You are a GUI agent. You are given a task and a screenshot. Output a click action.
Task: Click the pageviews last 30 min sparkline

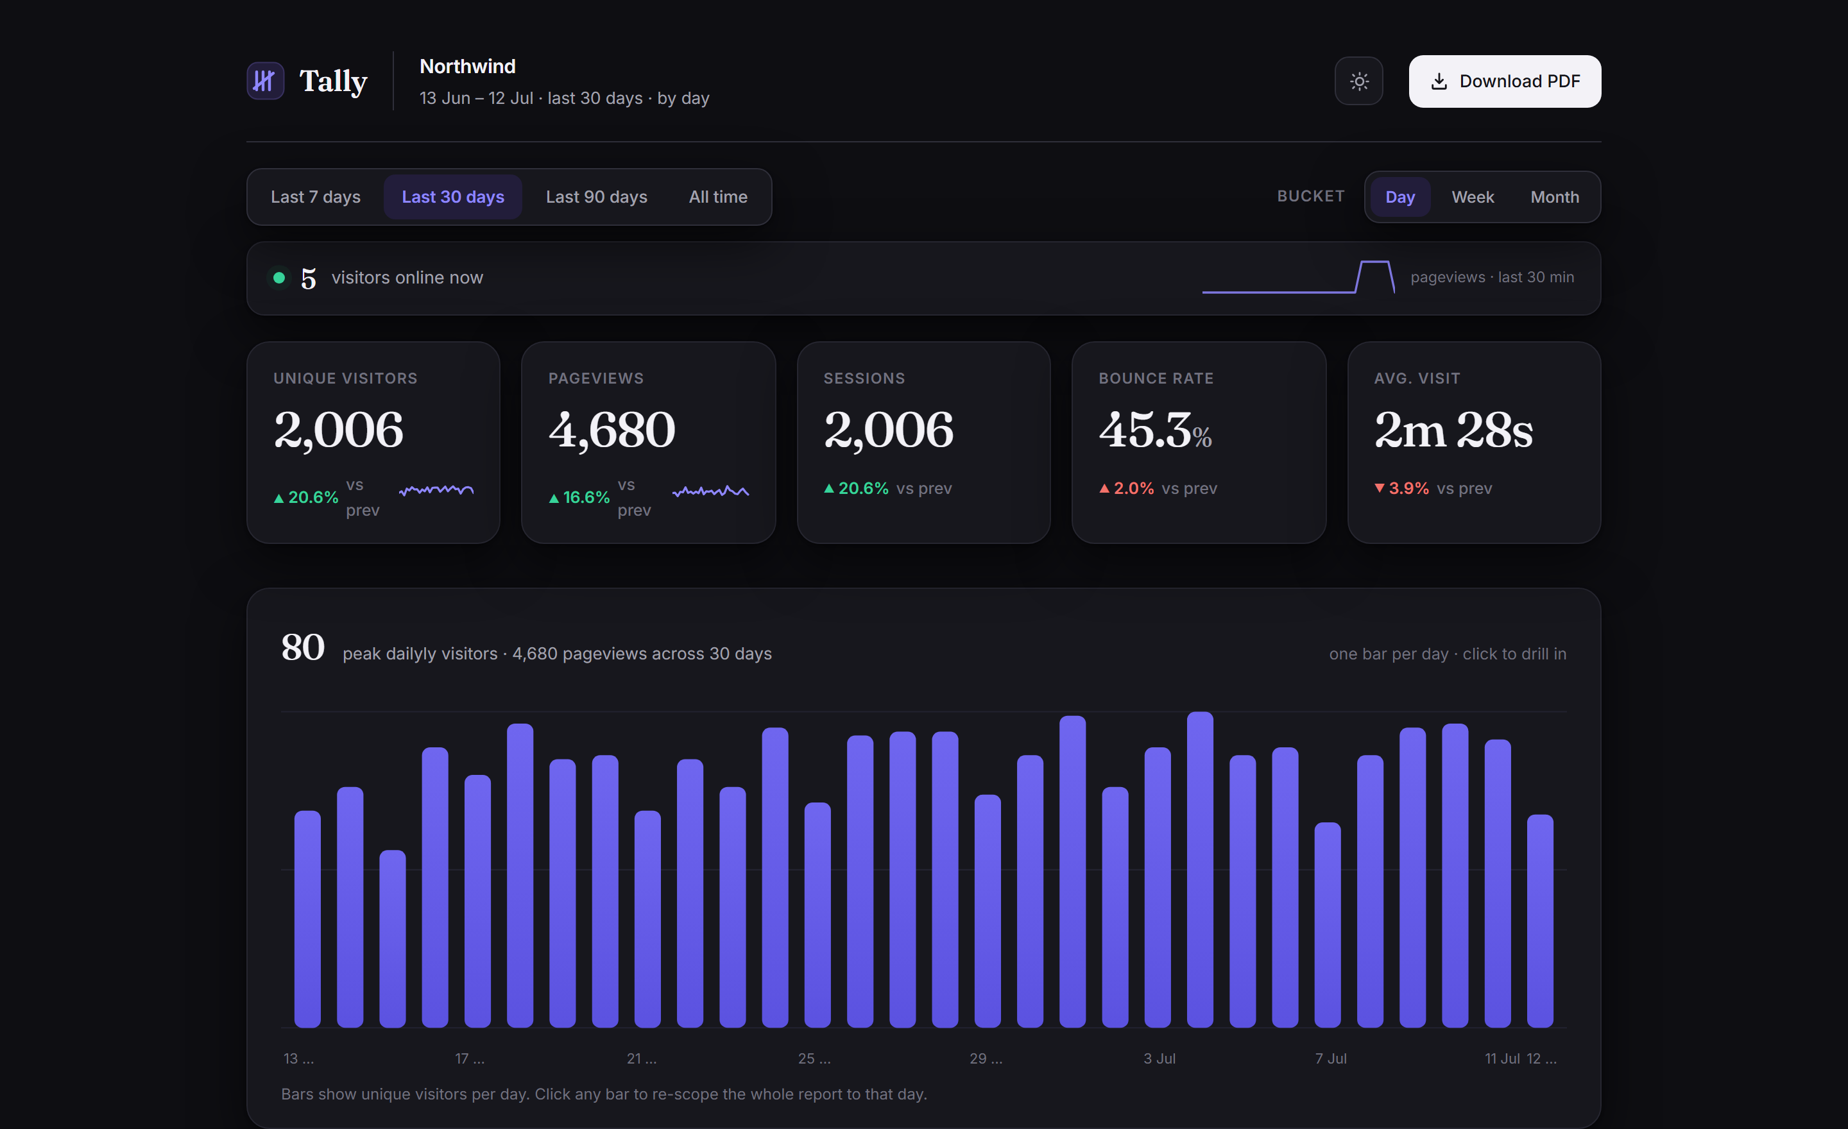click(1298, 277)
